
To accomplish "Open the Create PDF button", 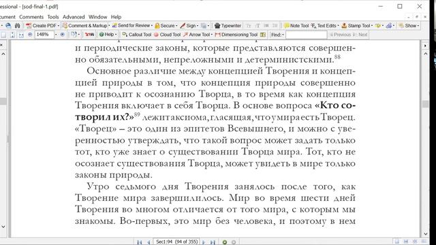I will 42,26.
